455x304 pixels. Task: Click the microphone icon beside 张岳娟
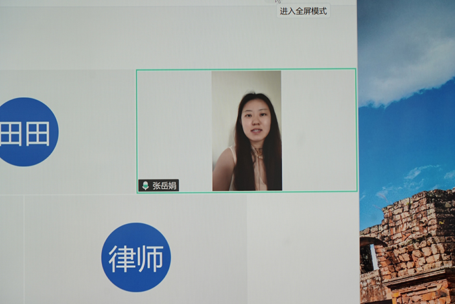[146, 185]
